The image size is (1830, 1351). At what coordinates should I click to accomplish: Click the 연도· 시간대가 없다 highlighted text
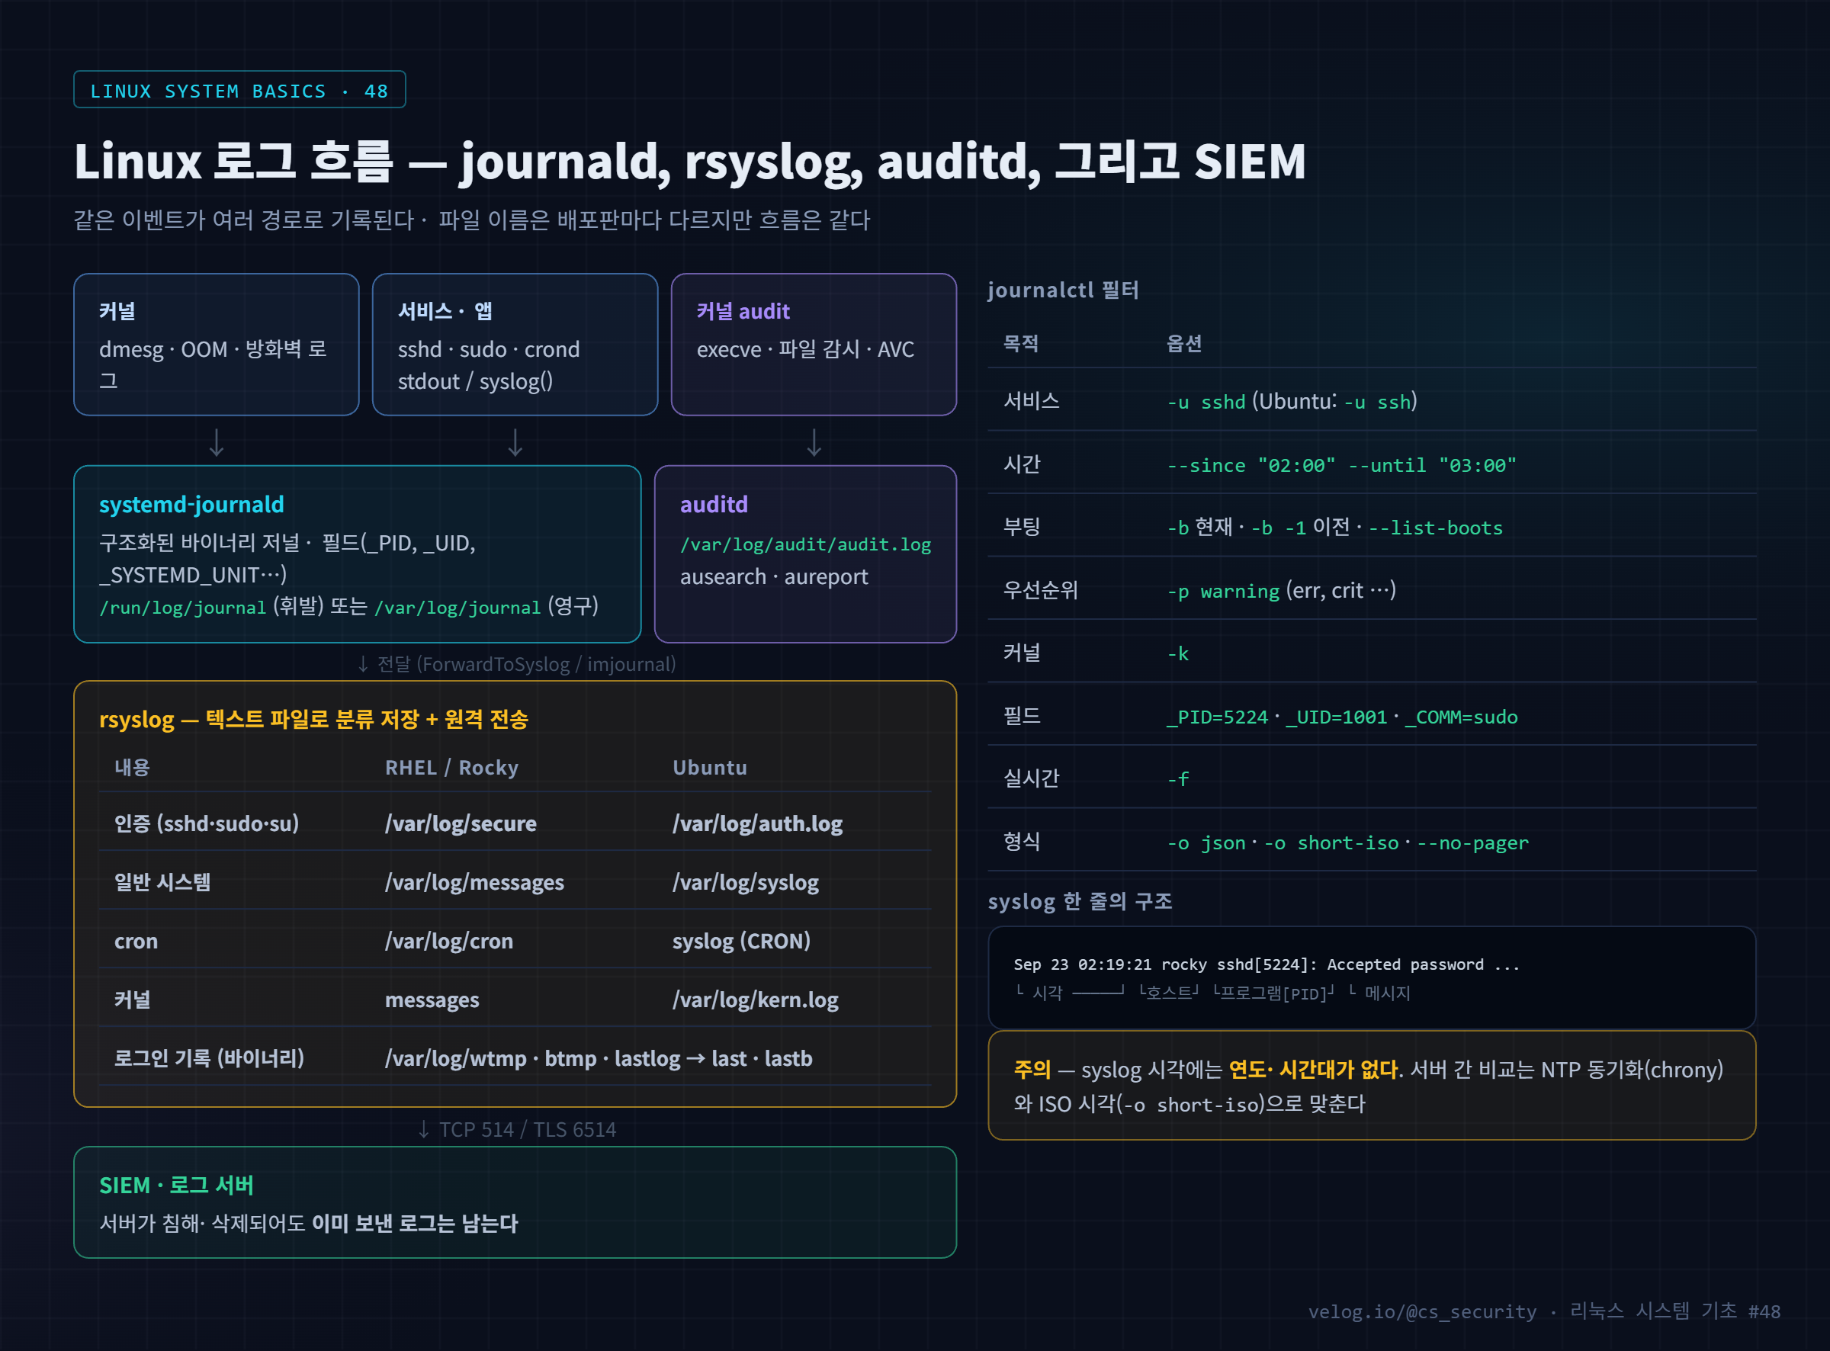point(1313,1070)
